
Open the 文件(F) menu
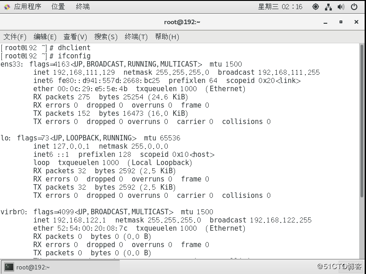[15, 36]
